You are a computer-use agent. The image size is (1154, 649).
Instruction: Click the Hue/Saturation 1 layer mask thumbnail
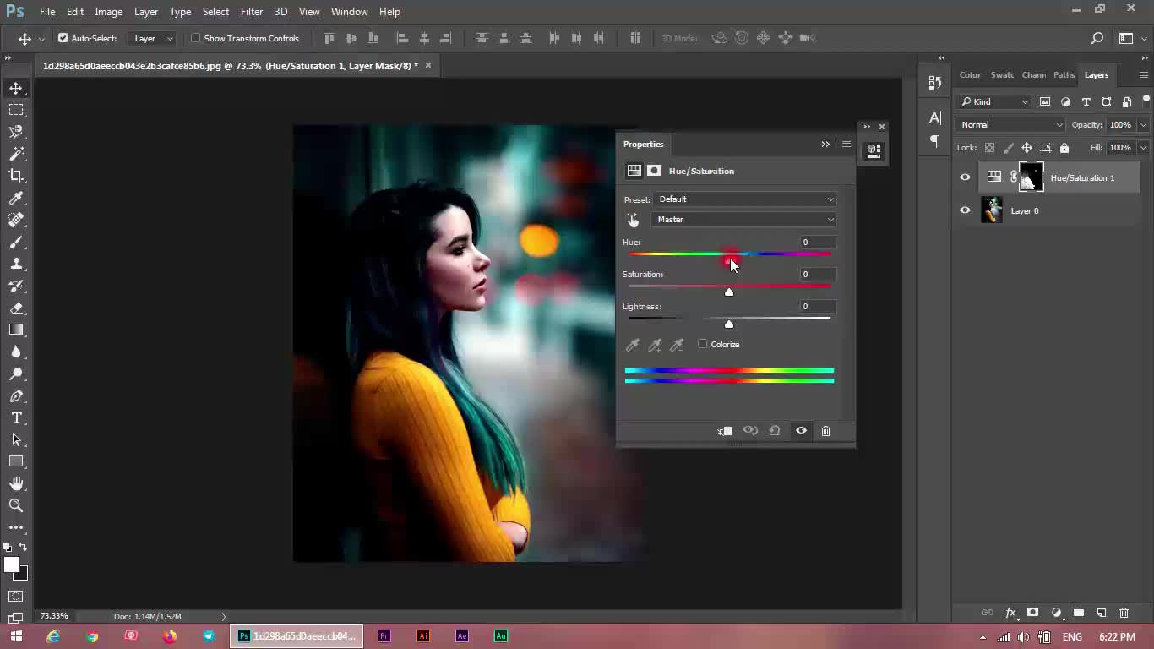(1031, 177)
